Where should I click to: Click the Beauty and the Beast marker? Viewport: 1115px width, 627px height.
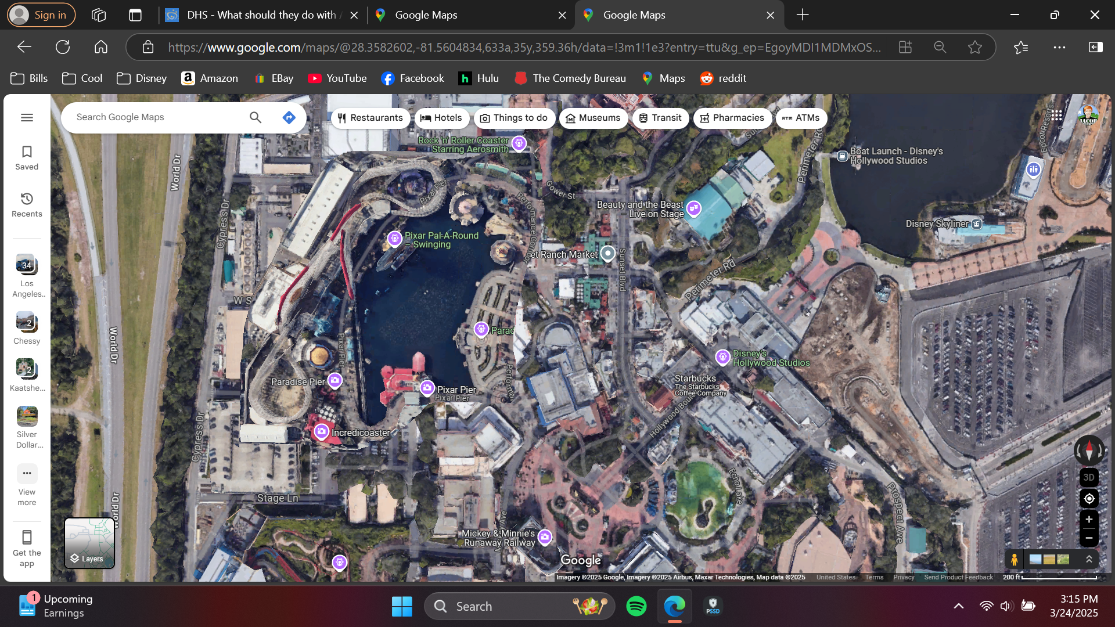(694, 208)
